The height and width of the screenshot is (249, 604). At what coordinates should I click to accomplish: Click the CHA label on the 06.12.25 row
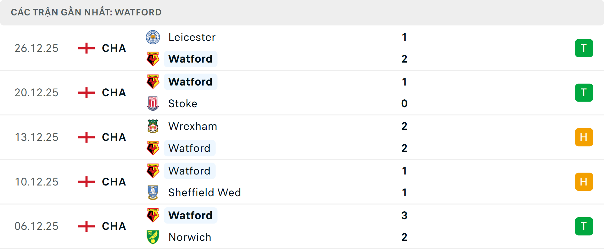point(114,226)
